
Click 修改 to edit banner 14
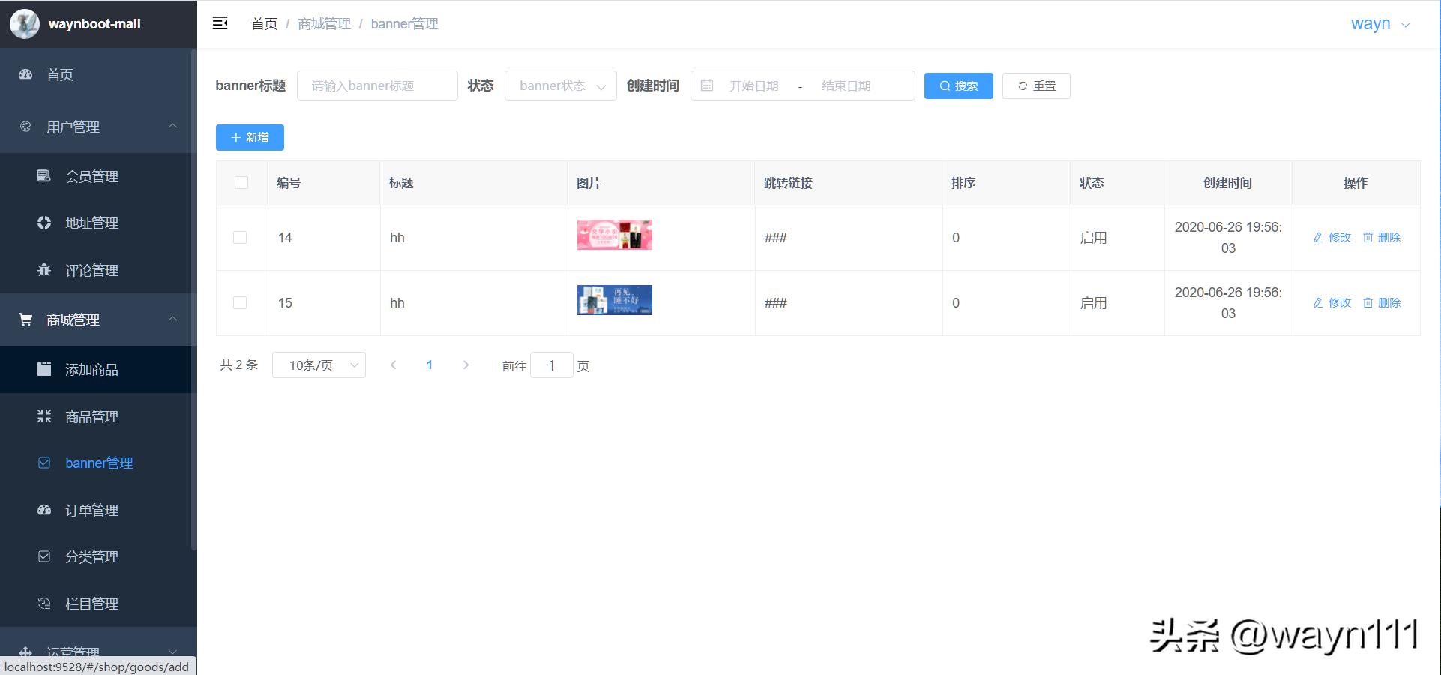1332,237
